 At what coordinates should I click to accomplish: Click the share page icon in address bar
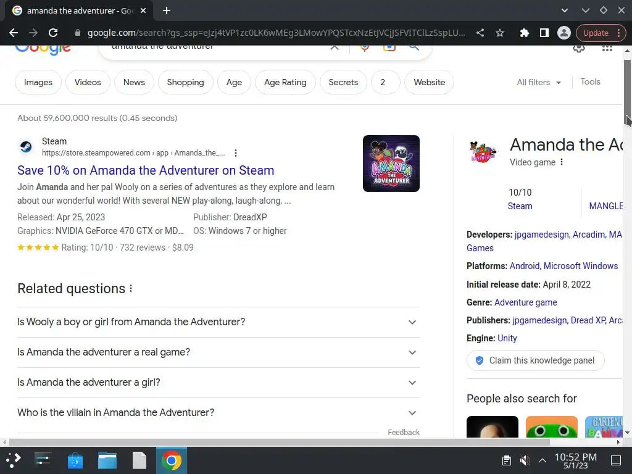point(480,33)
